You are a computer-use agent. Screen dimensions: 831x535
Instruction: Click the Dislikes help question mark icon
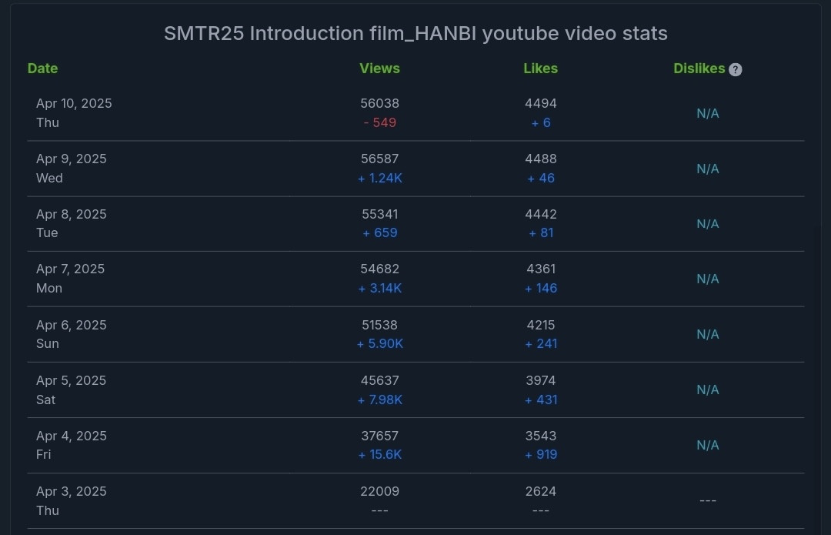point(735,69)
